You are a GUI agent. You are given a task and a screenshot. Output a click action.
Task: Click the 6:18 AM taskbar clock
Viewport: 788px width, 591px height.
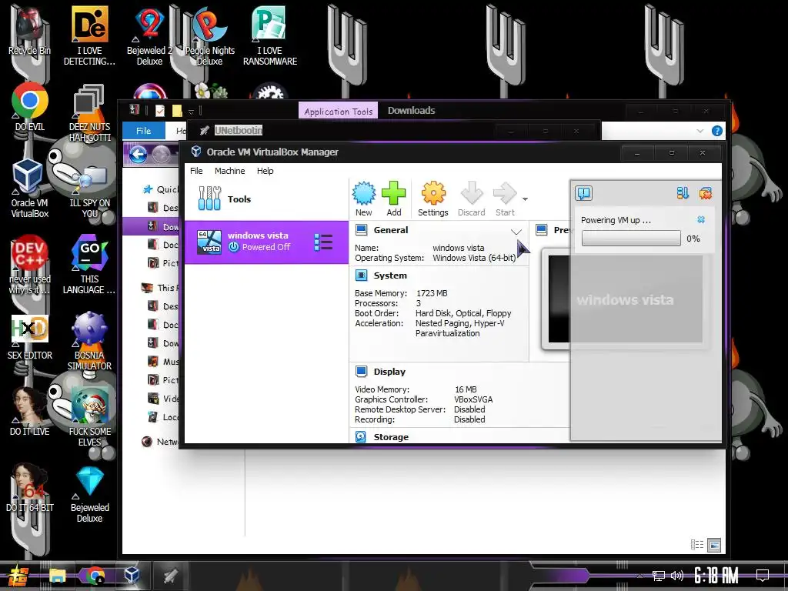pos(716,576)
